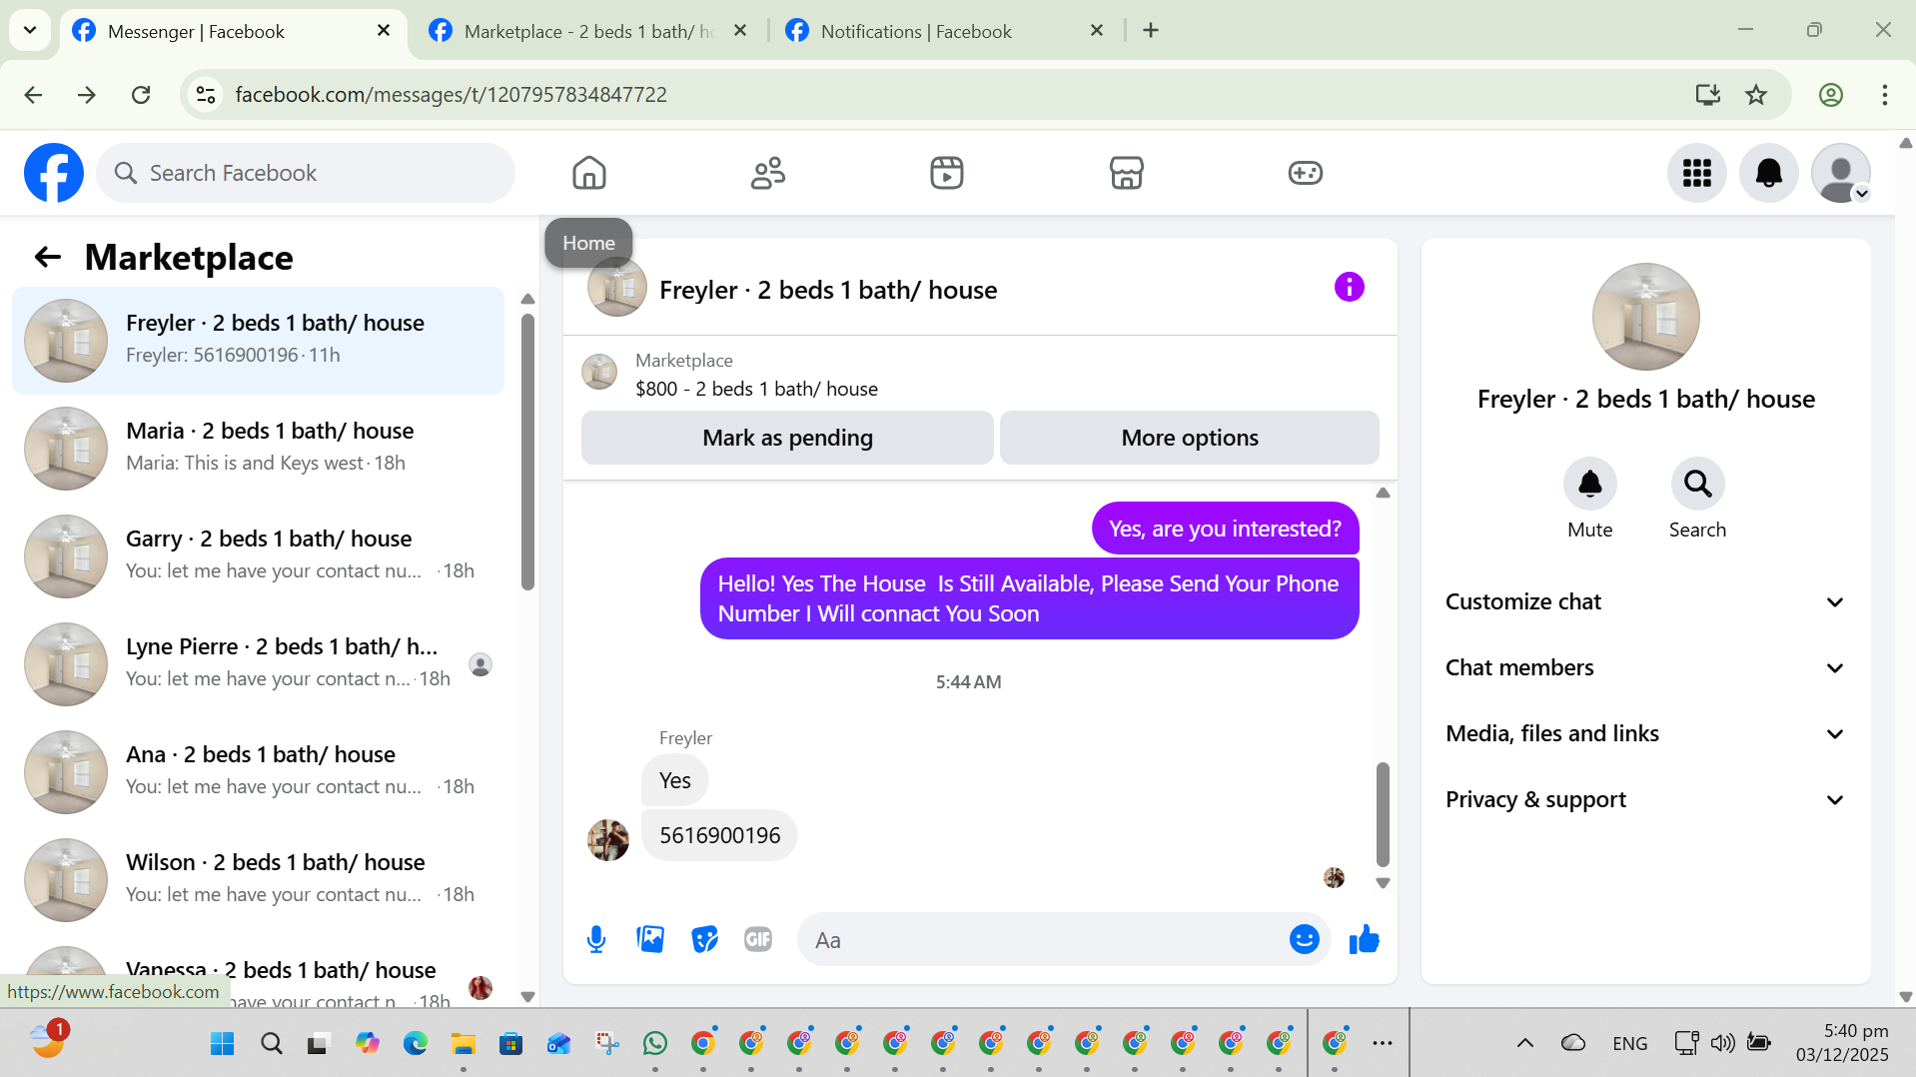Open the emoji picker

tap(1304, 939)
